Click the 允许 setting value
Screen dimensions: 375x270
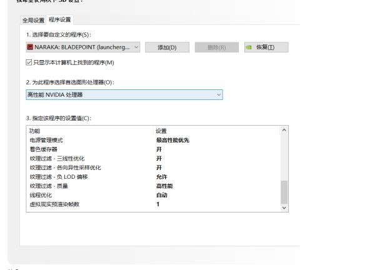click(x=162, y=177)
